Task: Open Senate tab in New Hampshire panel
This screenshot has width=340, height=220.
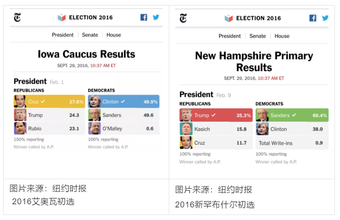Action: [x=258, y=36]
